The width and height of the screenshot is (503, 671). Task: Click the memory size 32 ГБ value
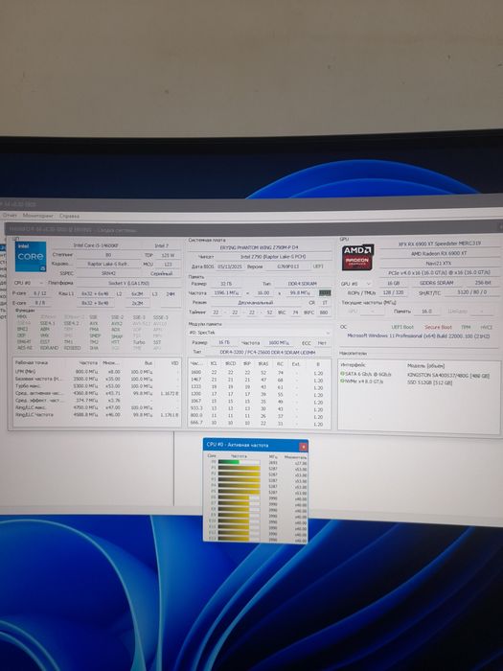(x=225, y=284)
